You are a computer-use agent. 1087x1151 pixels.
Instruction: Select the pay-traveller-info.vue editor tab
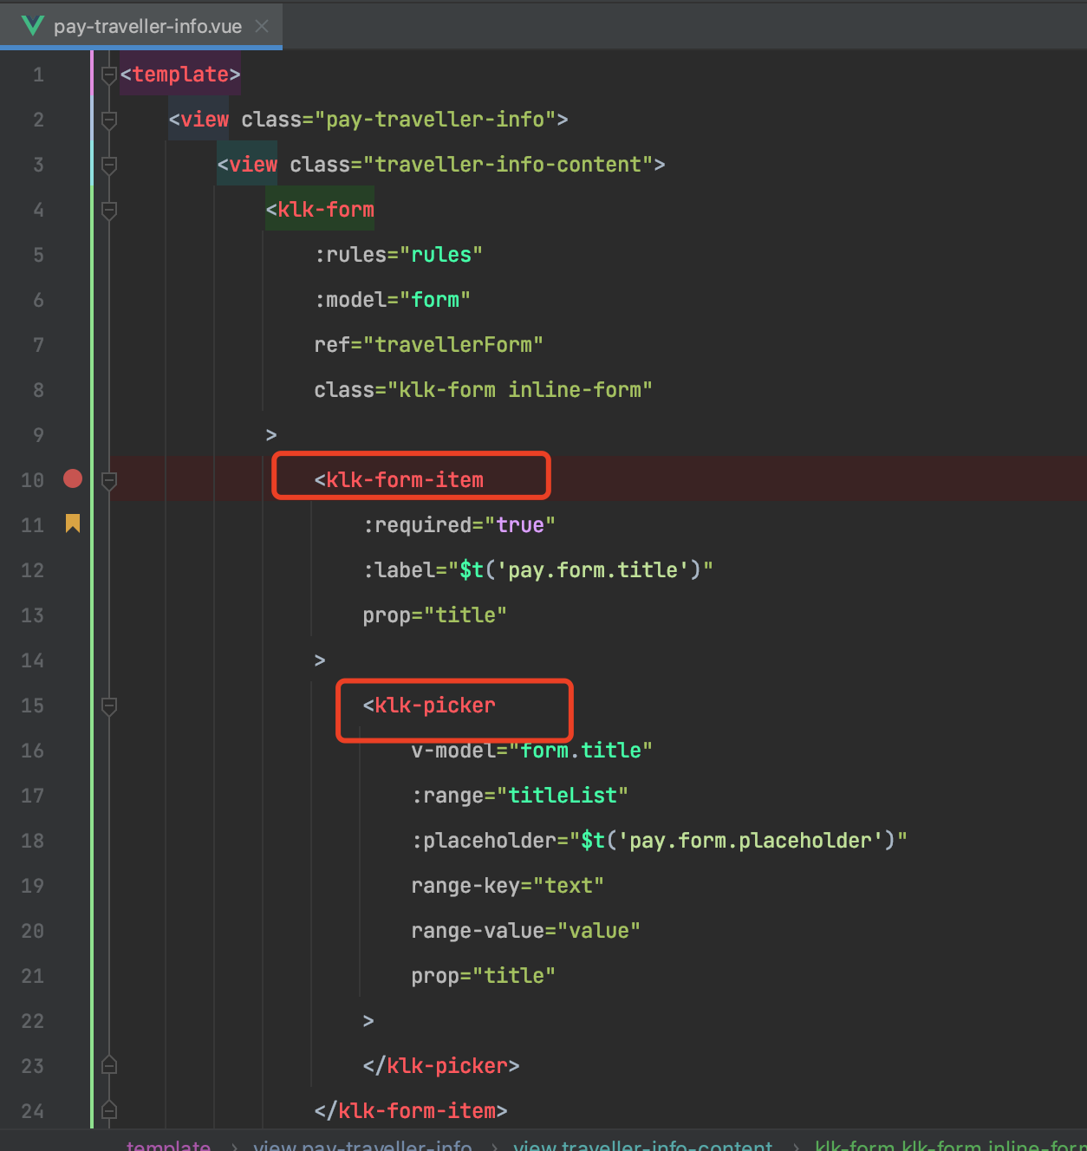[x=147, y=26]
